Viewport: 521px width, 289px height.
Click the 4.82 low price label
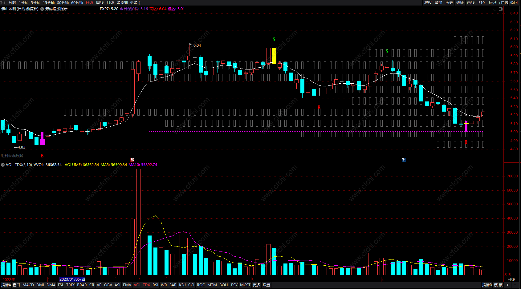coord(22,147)
